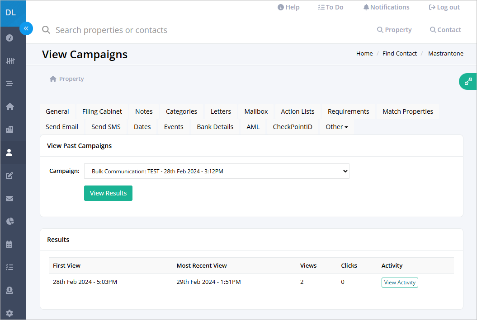Click the sidebar calendar icon
This screenshot has height=320, width=477.
click(x=9, y=244)
